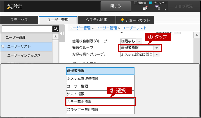Click the circle arrow beside ユーザーリスト
This screenshot has height=118, width=201.
(x=3, y=46)
